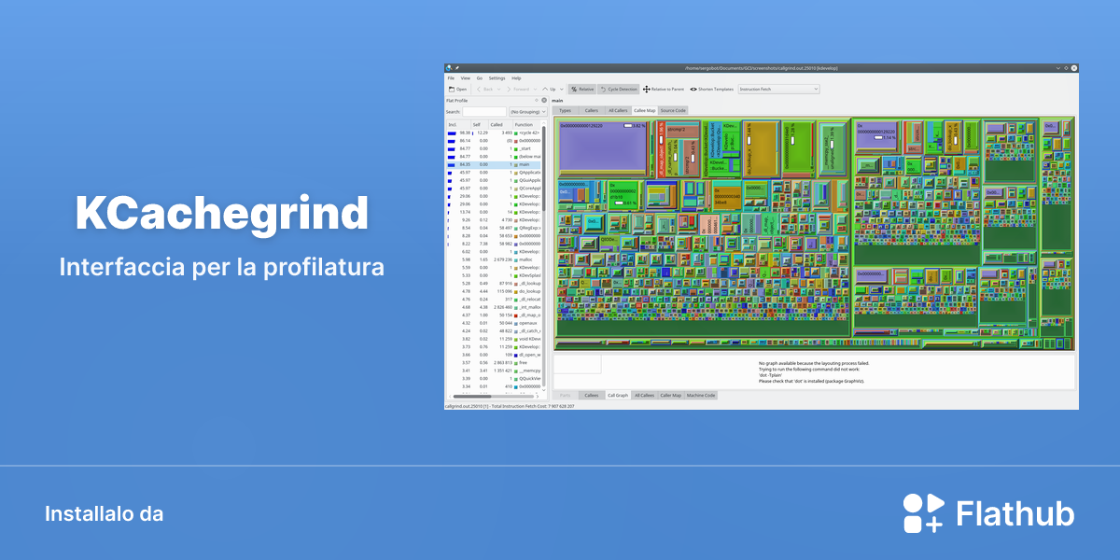
Task: Select the malloc function row
Action: pos(493,259)
